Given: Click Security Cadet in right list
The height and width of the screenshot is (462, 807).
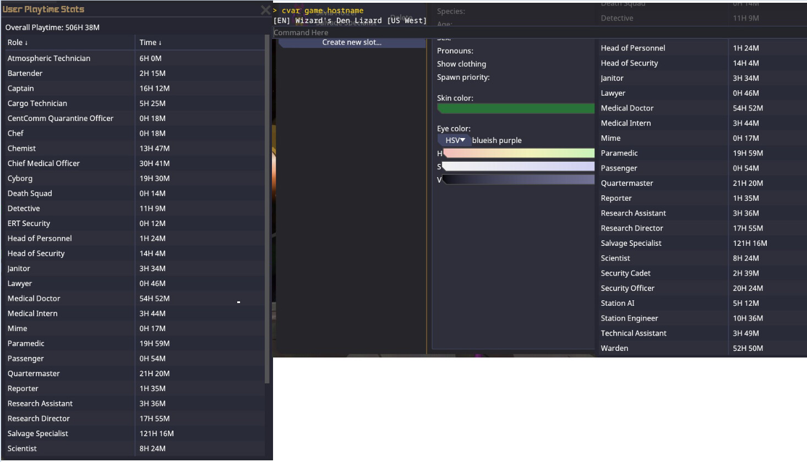Looking at the screenshot, I should [x=625, y=273].
